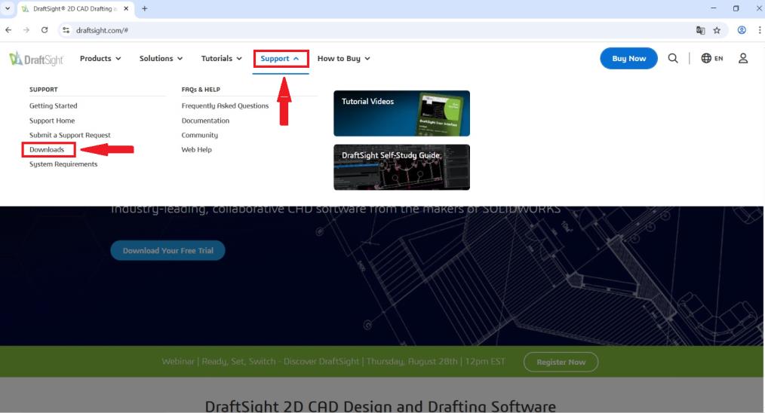Click the DraftSight logo
The height and width of the screenshot is (413, 765).
(36, 59)
